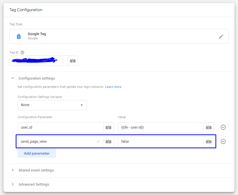Open the variable picker next to Tag ID
The width and height of the screenshot is (238, 195).
coord(73,61)
